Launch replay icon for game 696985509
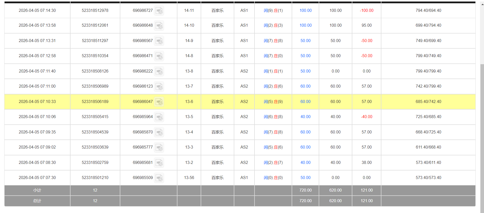The image size is (484, 213). 159,178
